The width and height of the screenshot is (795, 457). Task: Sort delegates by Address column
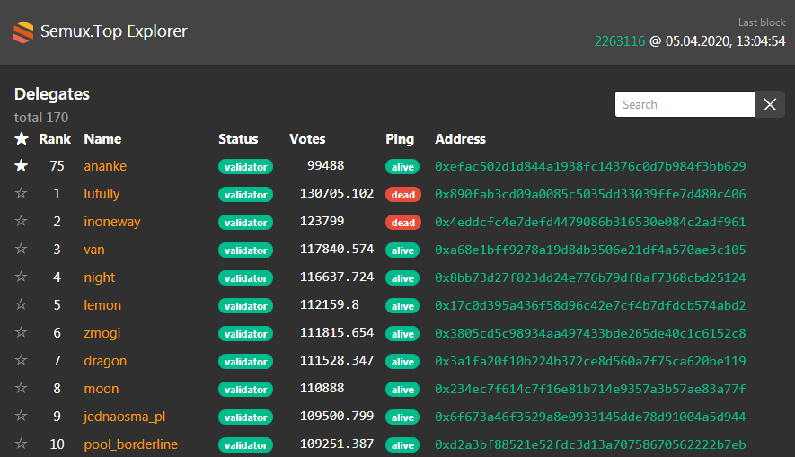tap(460, 139)
